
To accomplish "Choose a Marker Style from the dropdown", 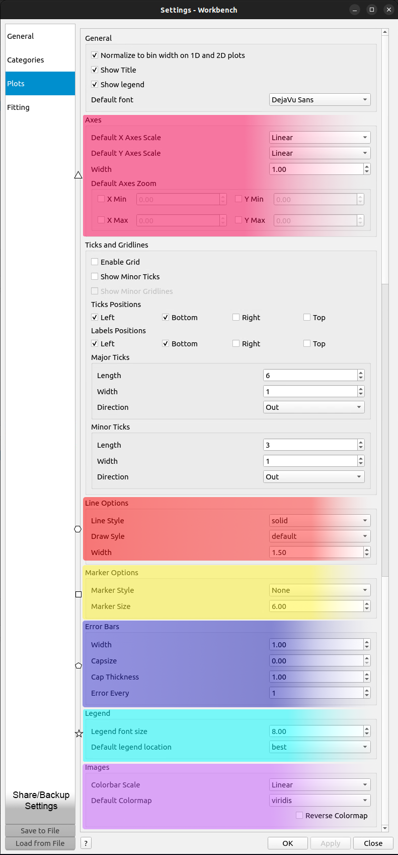I will [320, 590].
